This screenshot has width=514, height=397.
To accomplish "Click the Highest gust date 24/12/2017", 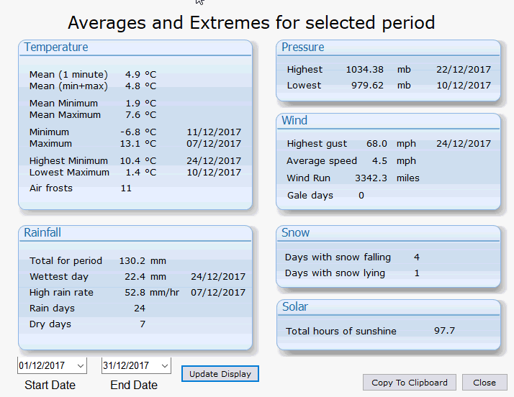I will pos(464,143).
